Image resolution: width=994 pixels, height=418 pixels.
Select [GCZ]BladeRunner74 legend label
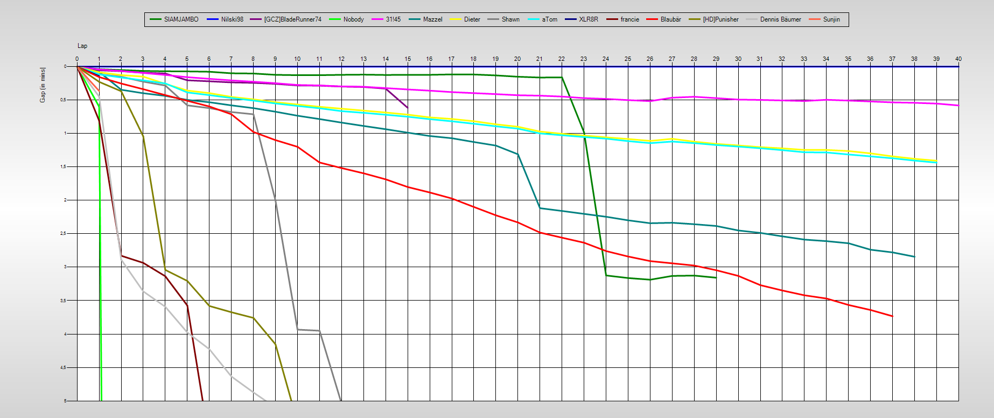click(x=292, y=19)
